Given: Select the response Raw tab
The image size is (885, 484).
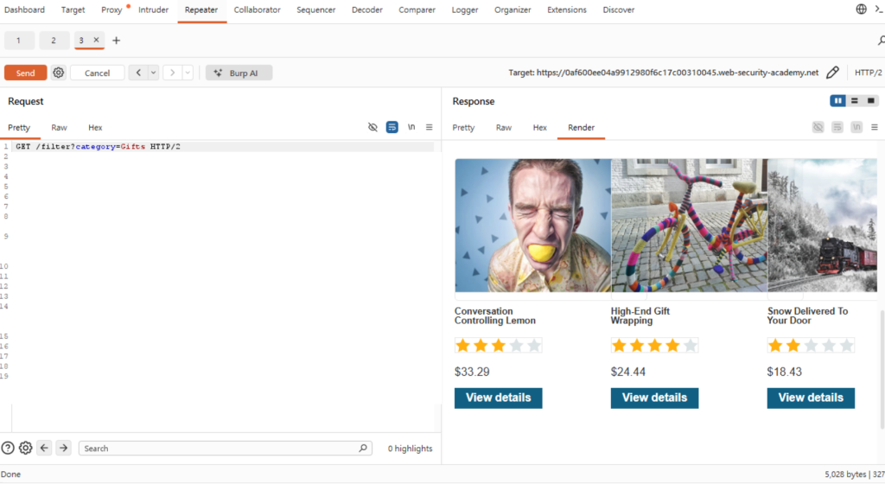Looking at the screenshot, I should pyautogui.click(x=504, y=128).
